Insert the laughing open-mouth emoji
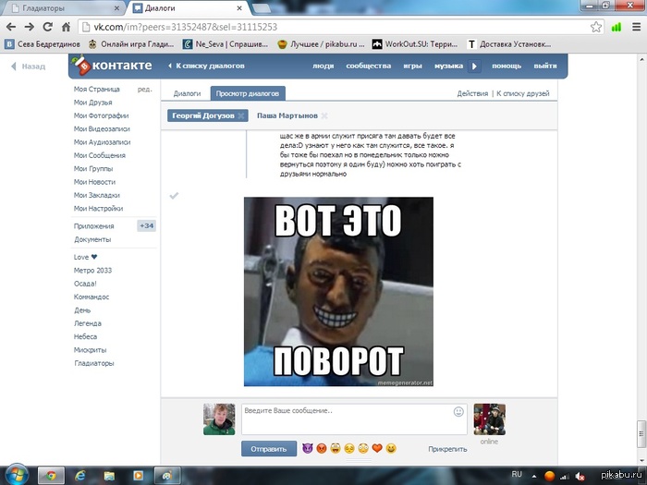 pos(336,448)
